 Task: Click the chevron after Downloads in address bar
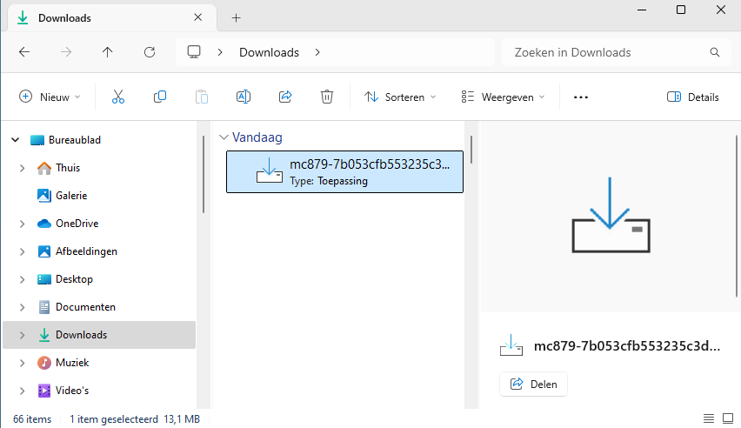click(317, 52)
